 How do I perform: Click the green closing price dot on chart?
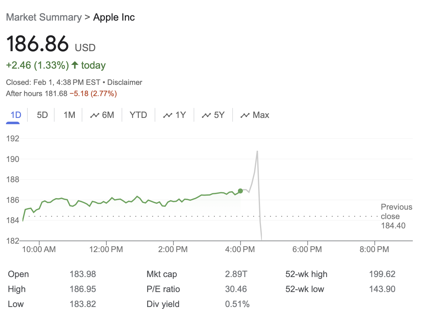240,191
